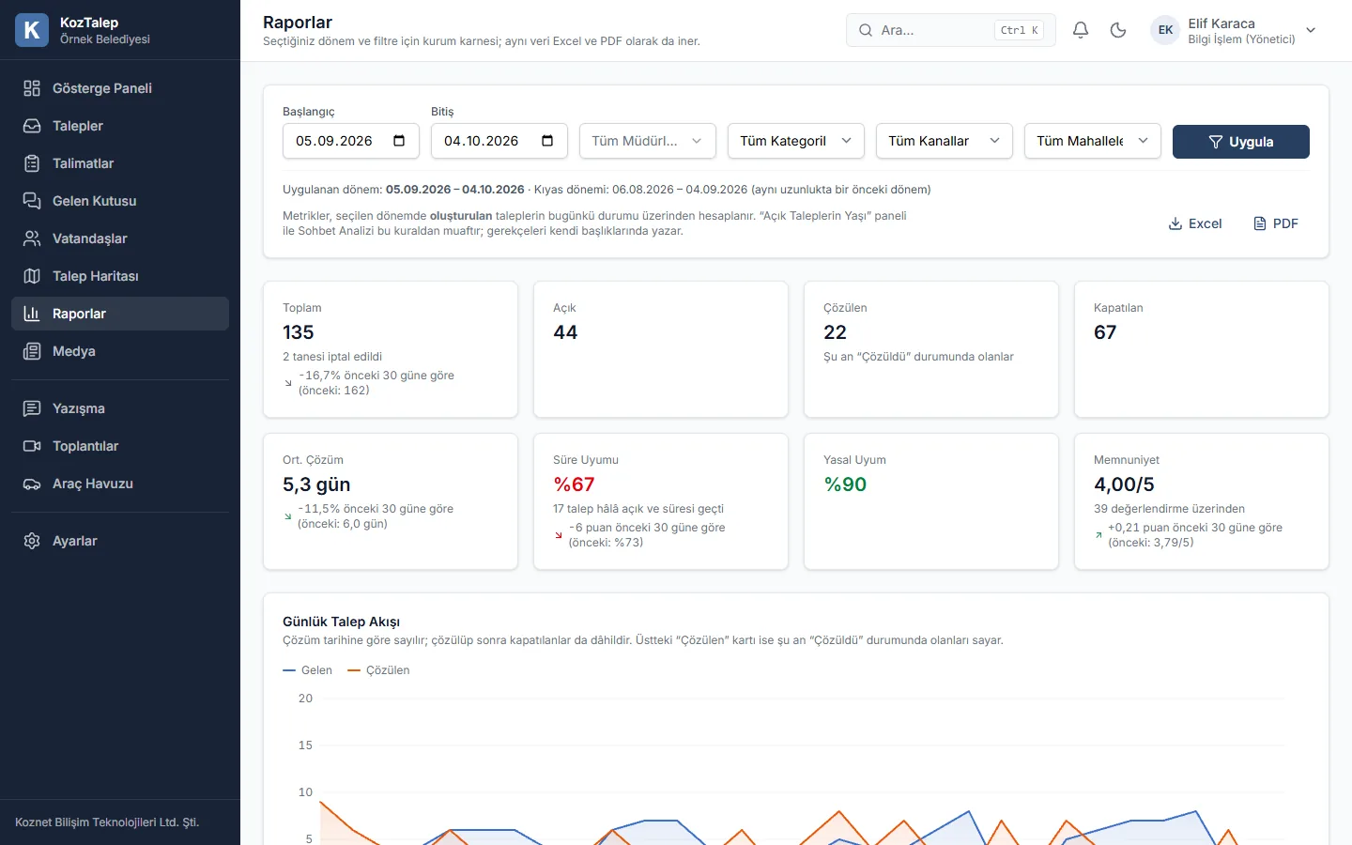Click the Başlangıç date field 05.09.2026
The width and height of the screenshot is (1352, 845).
click(x=351, y=141)
